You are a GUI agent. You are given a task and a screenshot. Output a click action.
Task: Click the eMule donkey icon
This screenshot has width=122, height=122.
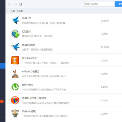15,74
